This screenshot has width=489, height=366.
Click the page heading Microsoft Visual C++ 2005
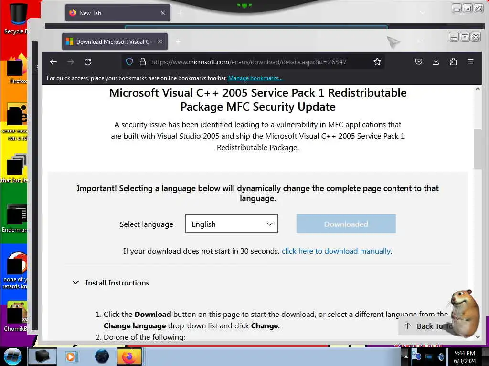coord(257,100)
